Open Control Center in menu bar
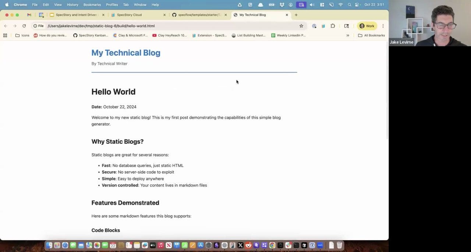 (x=357, y=5)
